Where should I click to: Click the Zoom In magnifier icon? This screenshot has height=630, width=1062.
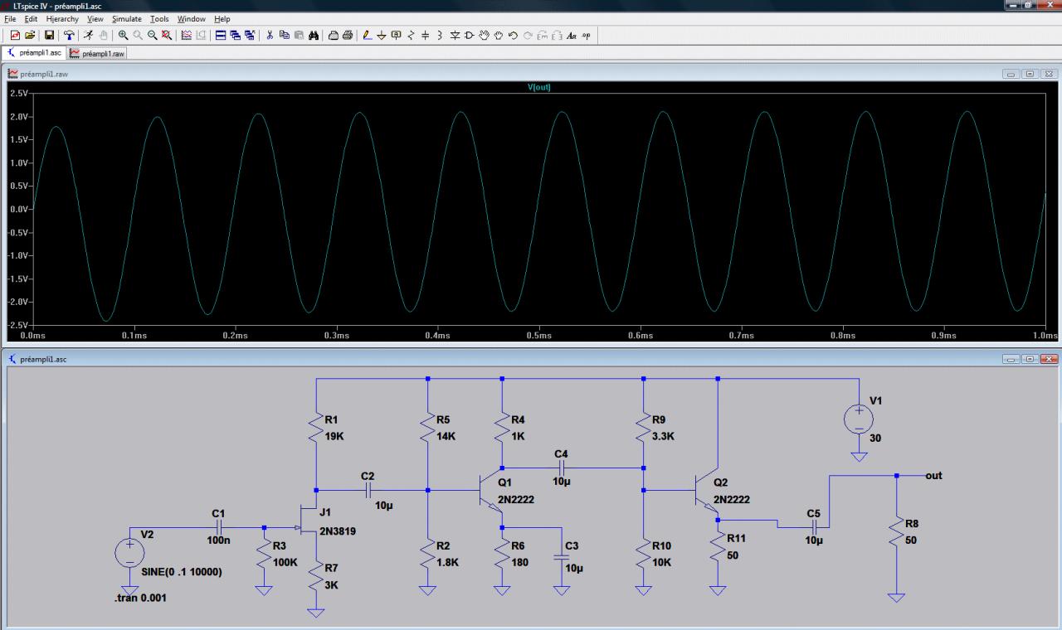[123, 35]
